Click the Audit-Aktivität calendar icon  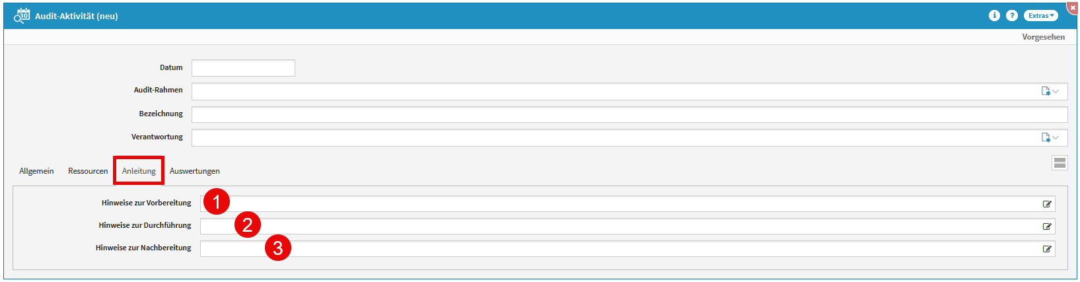(x=22, y=16)
